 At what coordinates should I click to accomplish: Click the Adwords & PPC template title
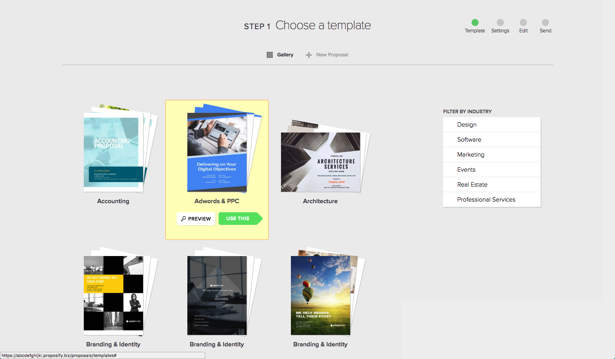[217, 201]
